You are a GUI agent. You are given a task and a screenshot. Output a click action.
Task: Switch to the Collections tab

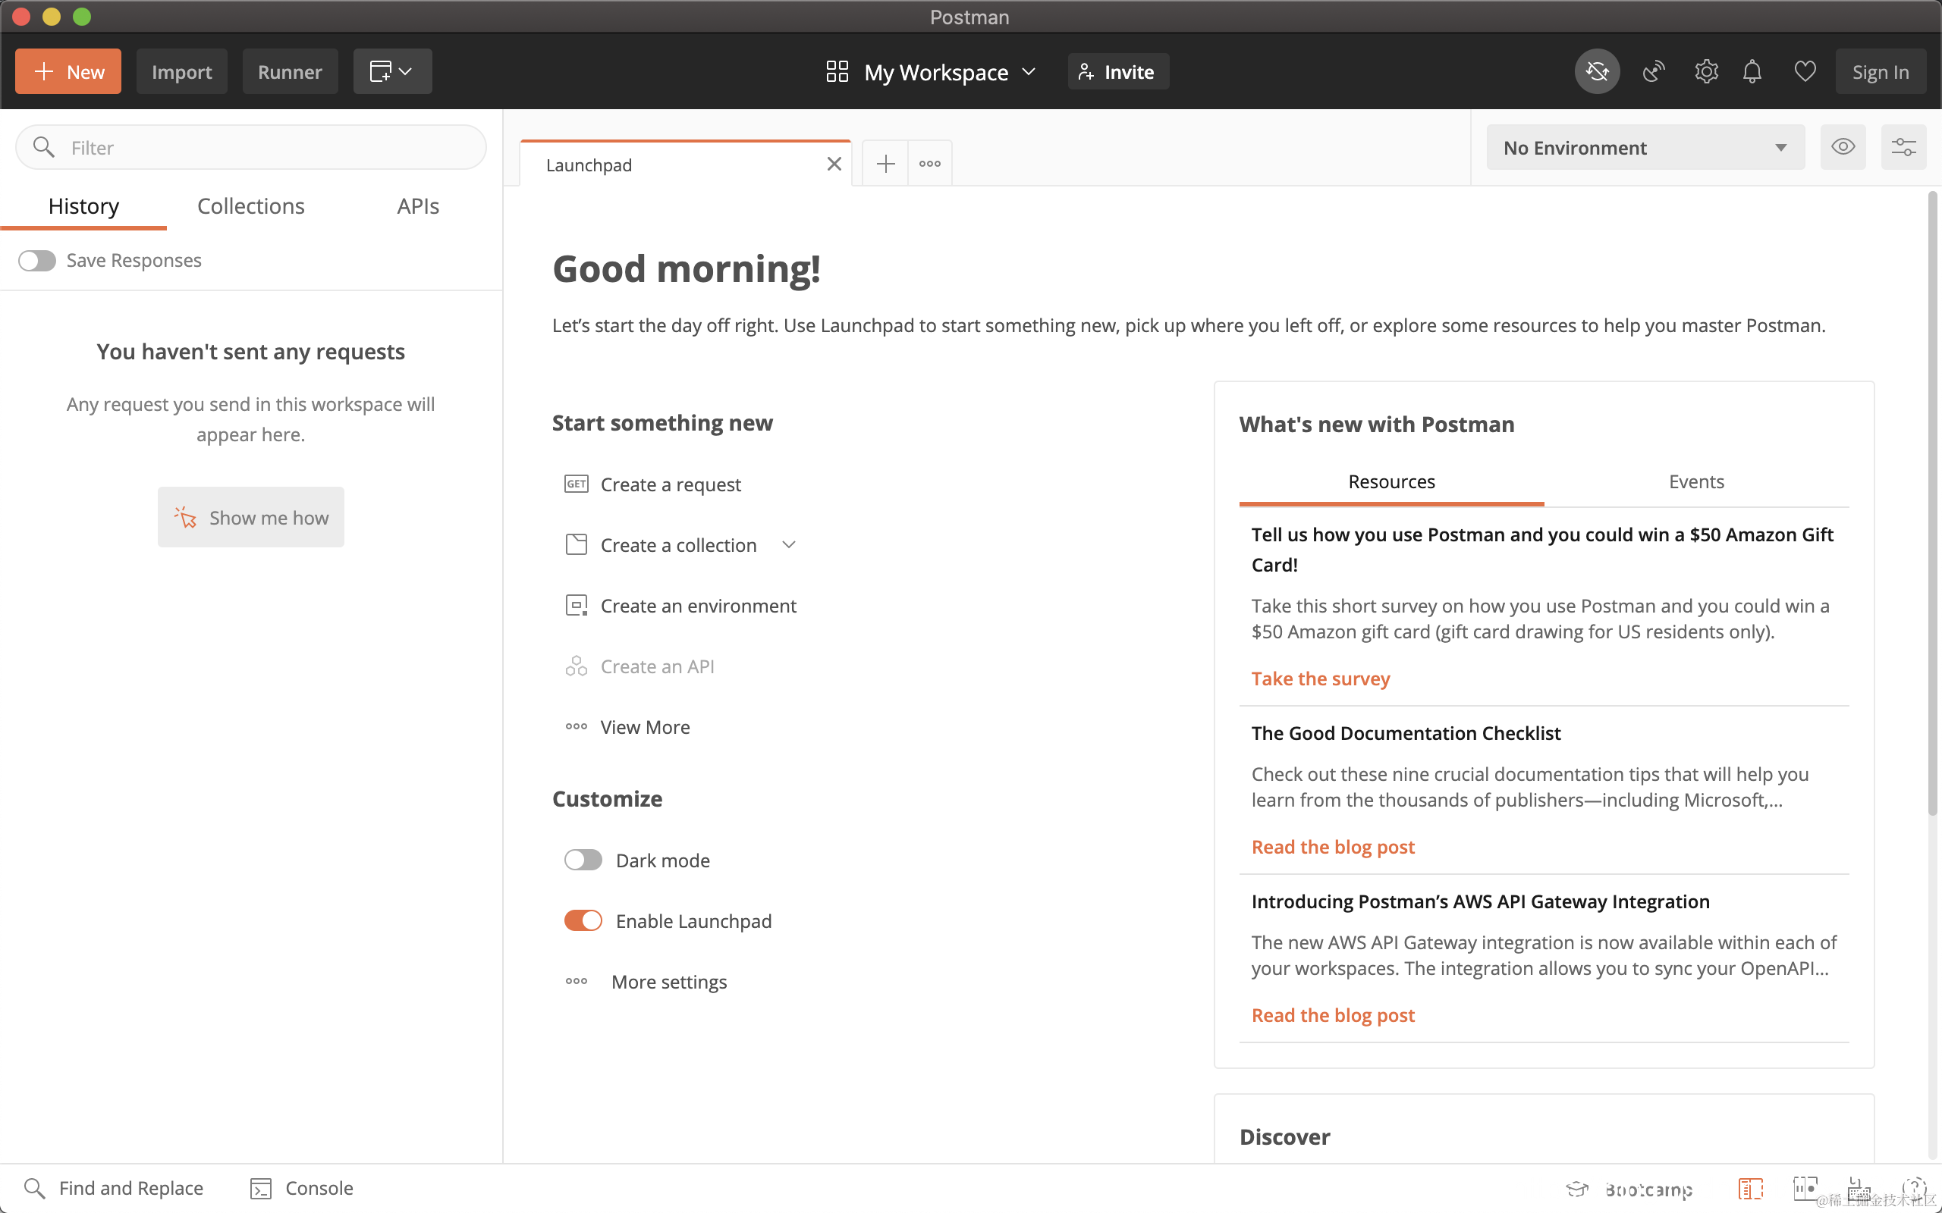click(x=250, y=206)
